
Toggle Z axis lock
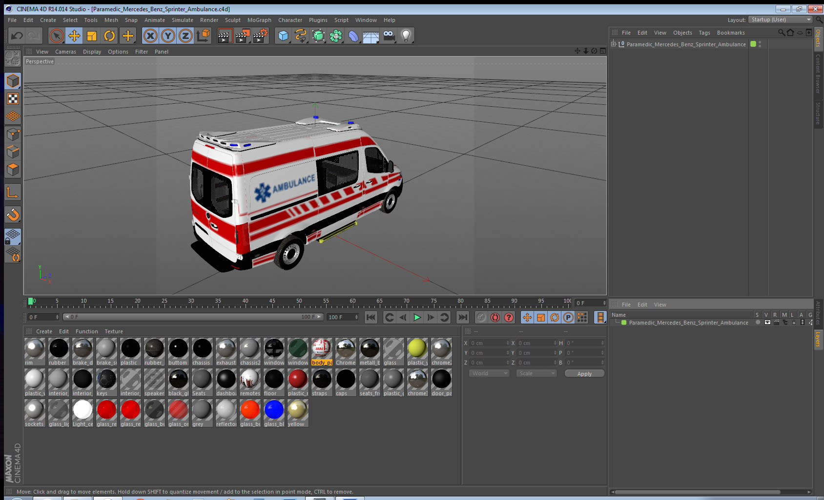[185, 36]
